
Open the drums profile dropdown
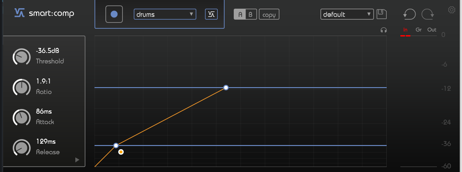(x=165, y=14)
